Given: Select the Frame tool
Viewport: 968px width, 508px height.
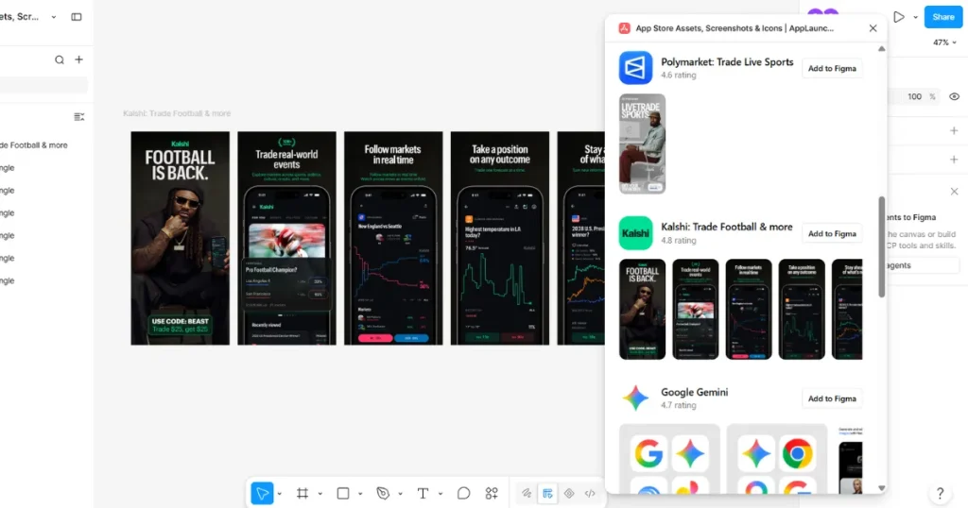Looking at the screenshot, I should pyautogui.click(x=302, y=493).
